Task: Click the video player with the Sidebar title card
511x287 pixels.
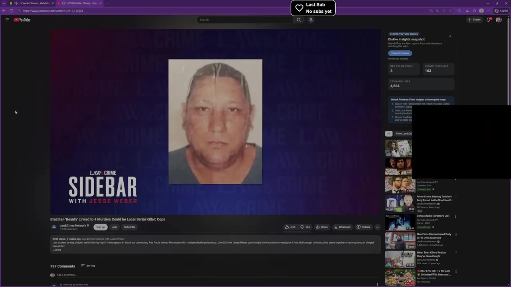Action: point(215,122)
